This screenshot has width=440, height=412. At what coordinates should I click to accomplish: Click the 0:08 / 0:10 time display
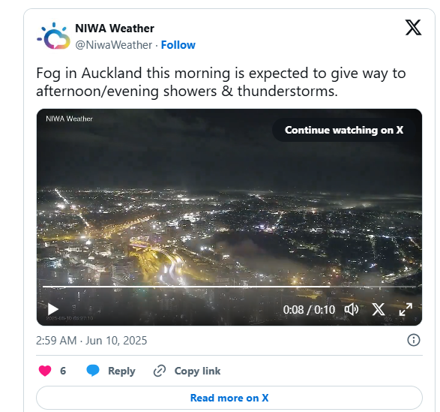(x=309, y=310)
